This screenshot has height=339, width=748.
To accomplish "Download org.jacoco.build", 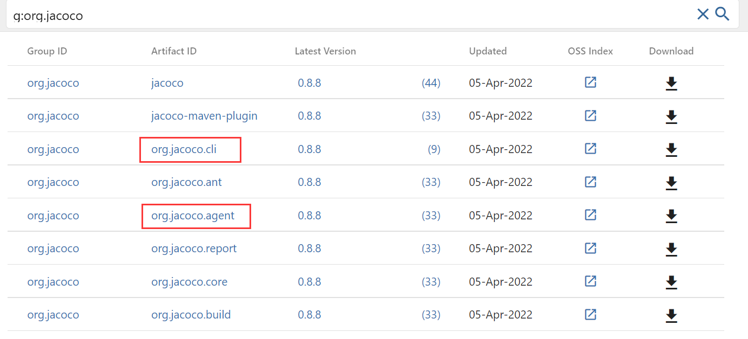I will point(671,315).
